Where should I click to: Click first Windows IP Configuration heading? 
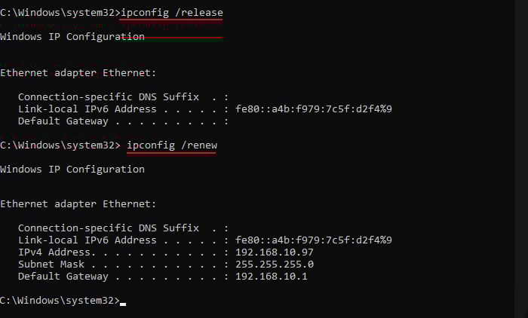tap(72, 37)
